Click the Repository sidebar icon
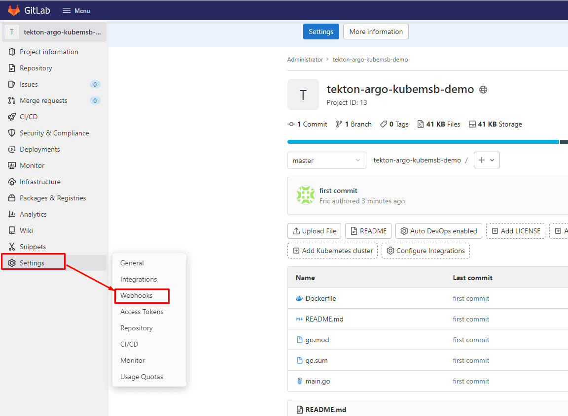Image resolution: width=568 pixels, height=416 pixels. (12, 68)
